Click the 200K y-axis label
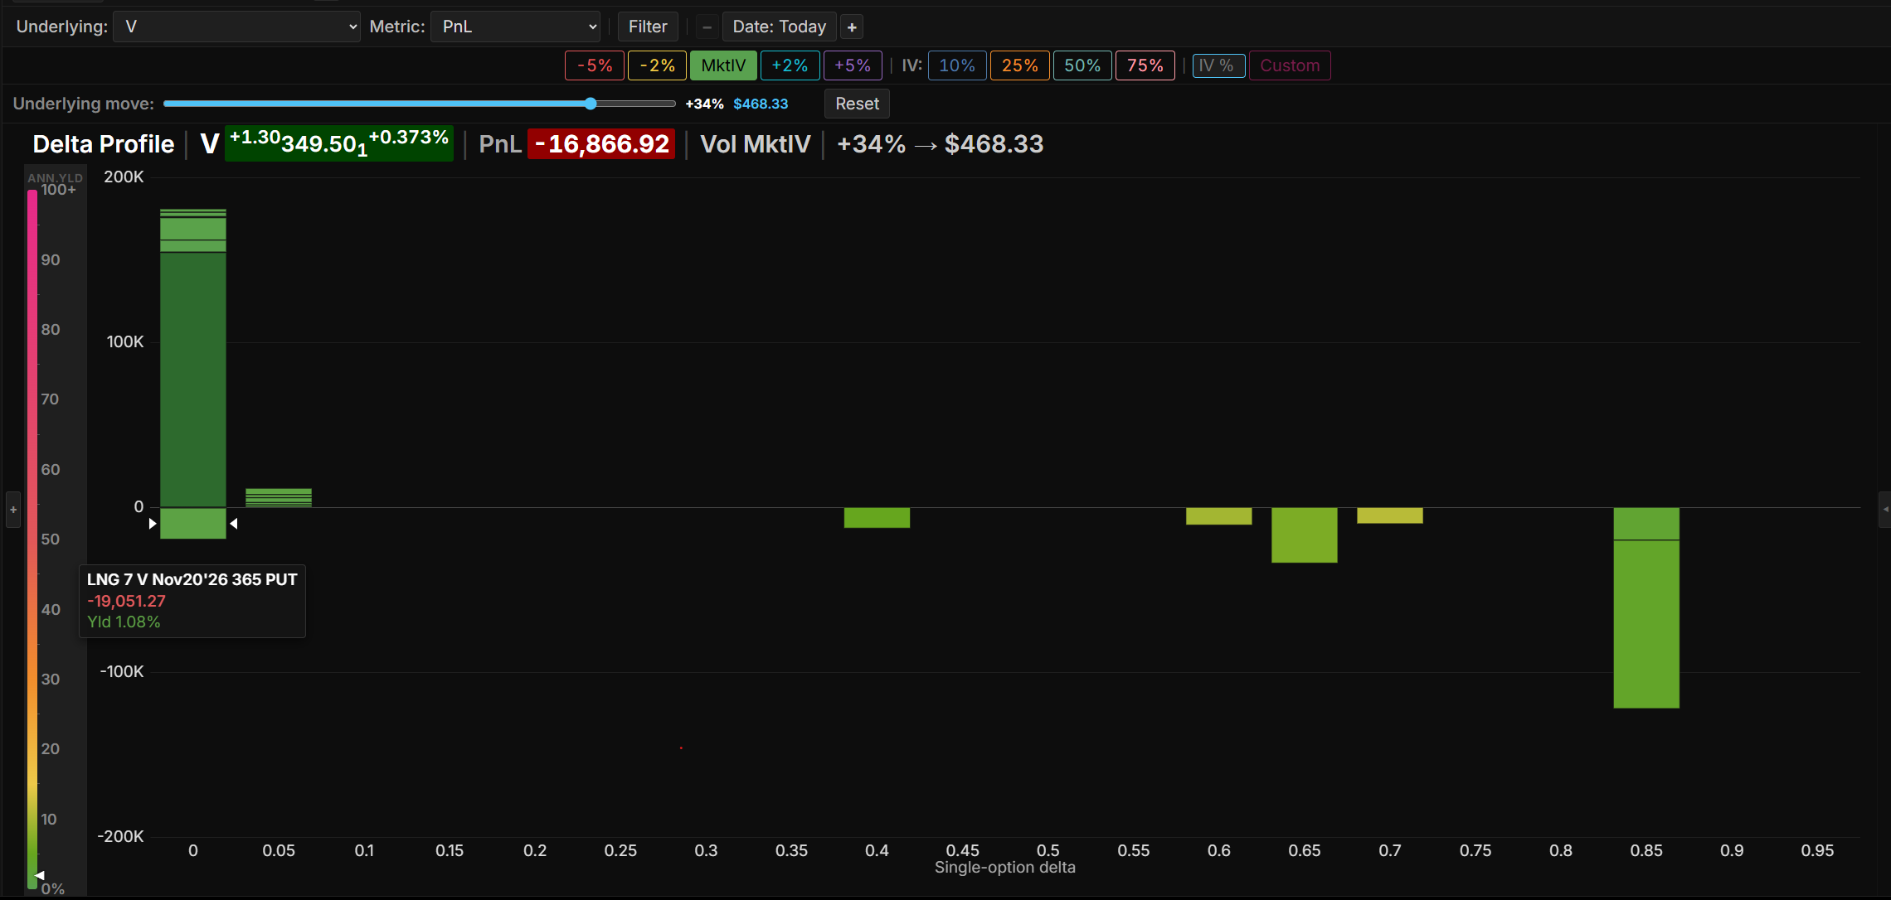This screenshot has height=900, width=1891. click(124, 177)
